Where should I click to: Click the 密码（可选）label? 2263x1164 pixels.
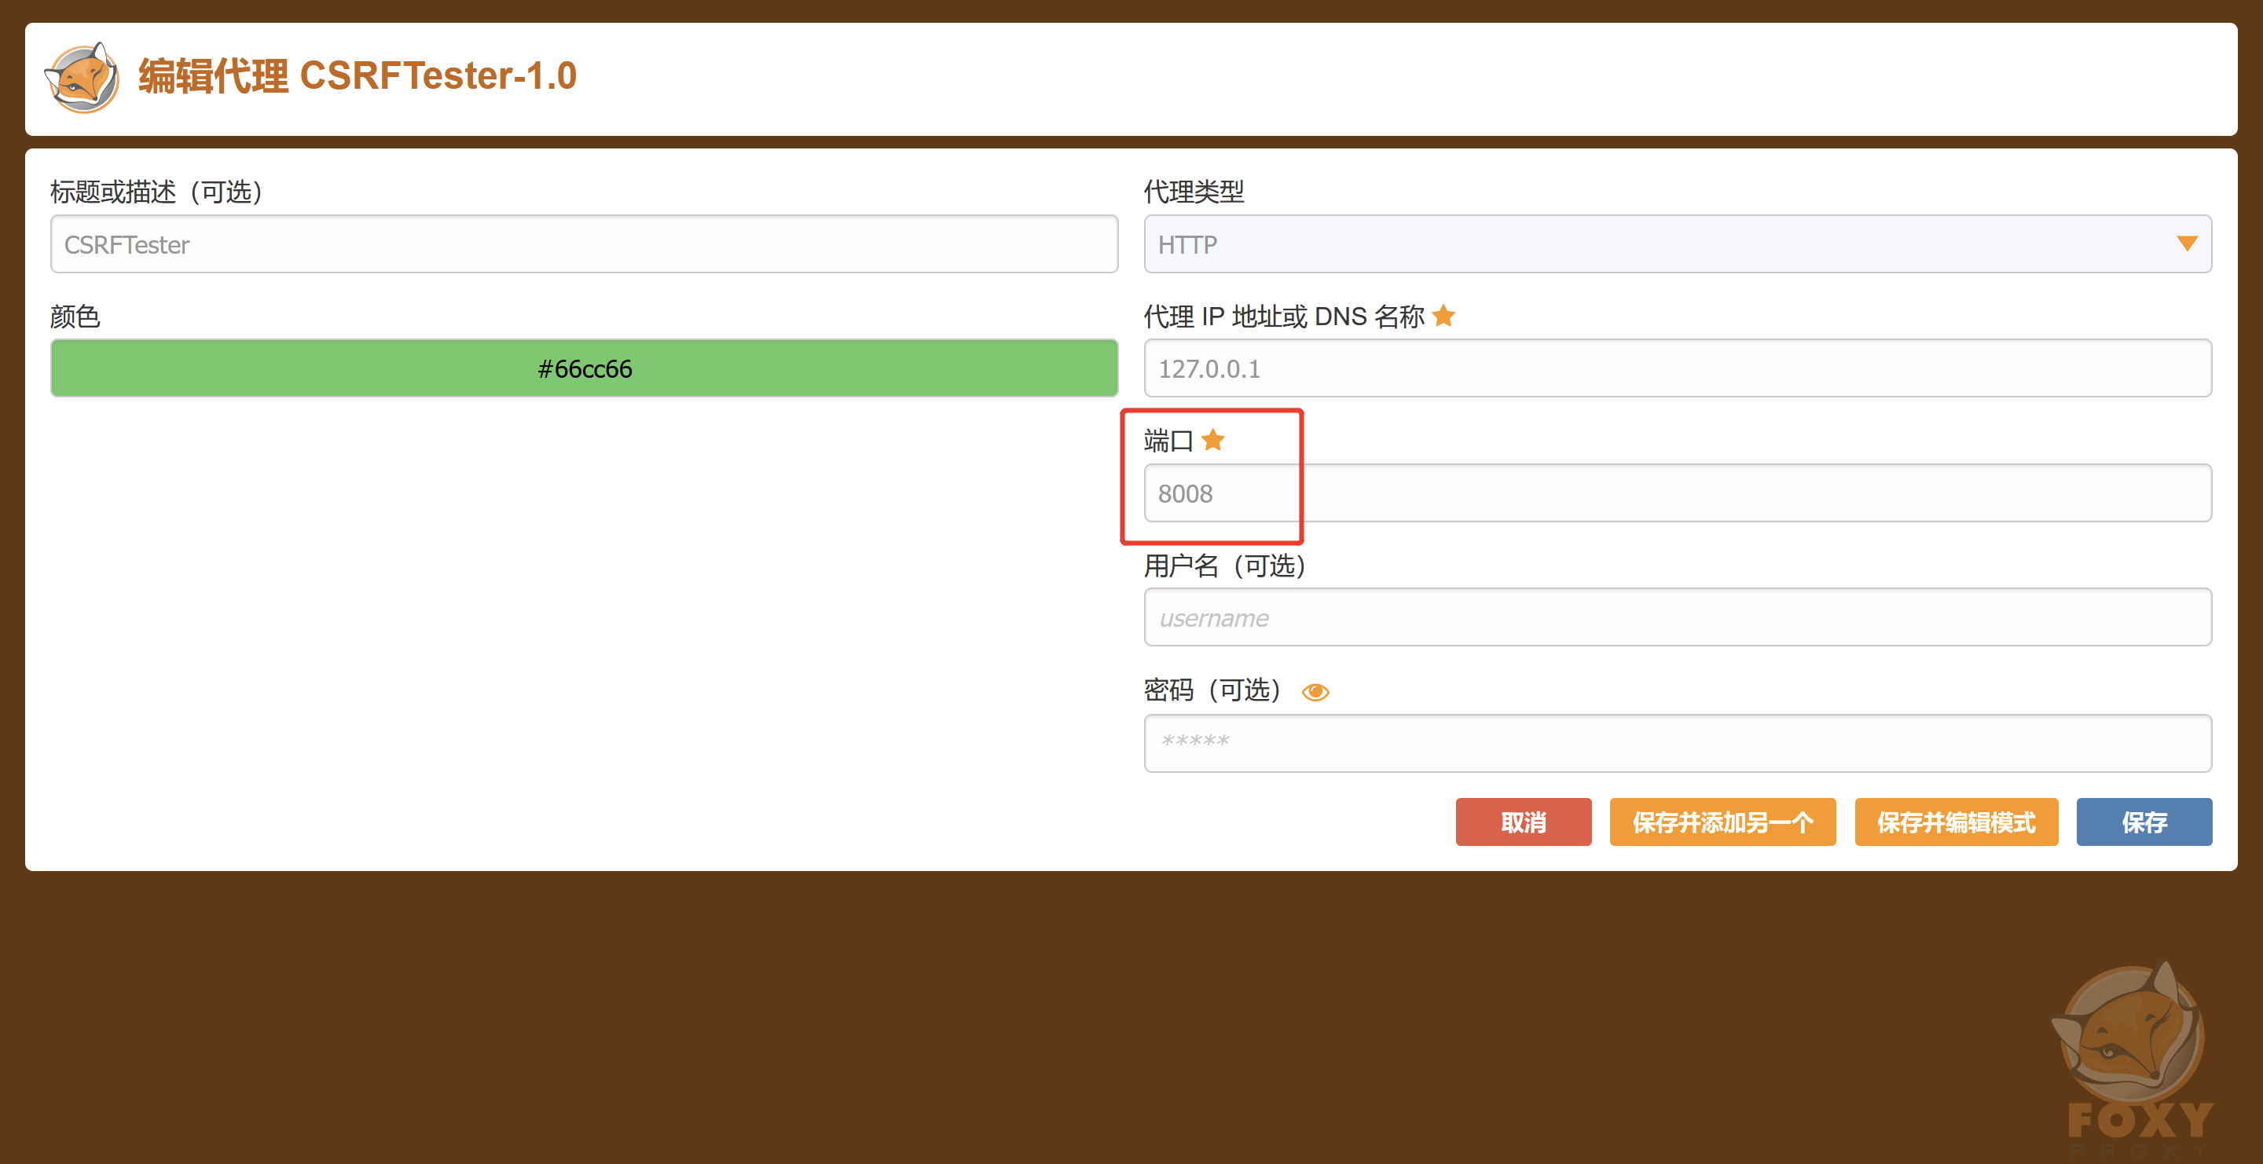pyautogui.click(x=1212, y=691)
